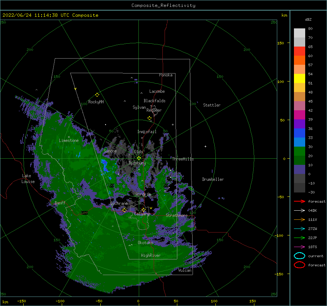Click the Stettler label

tap(212, 105)
